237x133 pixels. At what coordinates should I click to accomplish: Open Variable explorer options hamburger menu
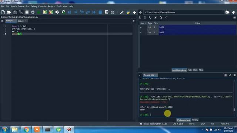tap(234, 18)
